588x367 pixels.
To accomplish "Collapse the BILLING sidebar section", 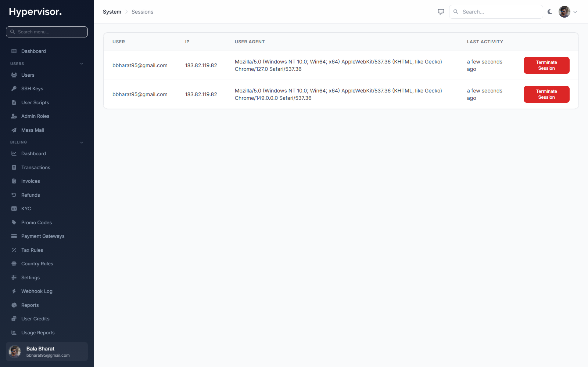I will (x=82, y=142).
